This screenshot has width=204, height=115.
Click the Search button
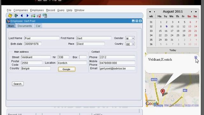click(x=18, y=84)
